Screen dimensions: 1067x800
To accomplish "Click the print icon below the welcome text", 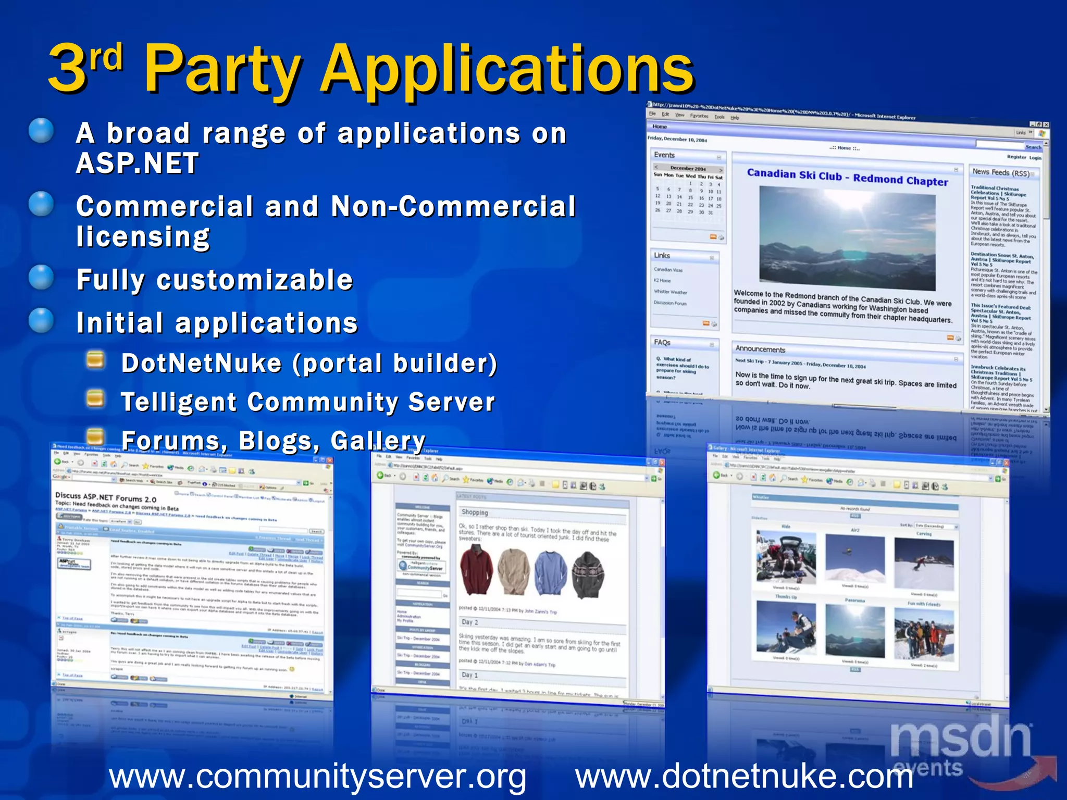I will click(958, 339).
